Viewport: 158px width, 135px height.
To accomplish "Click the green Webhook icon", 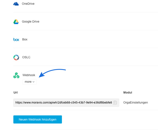I will (x=16, y=75).
